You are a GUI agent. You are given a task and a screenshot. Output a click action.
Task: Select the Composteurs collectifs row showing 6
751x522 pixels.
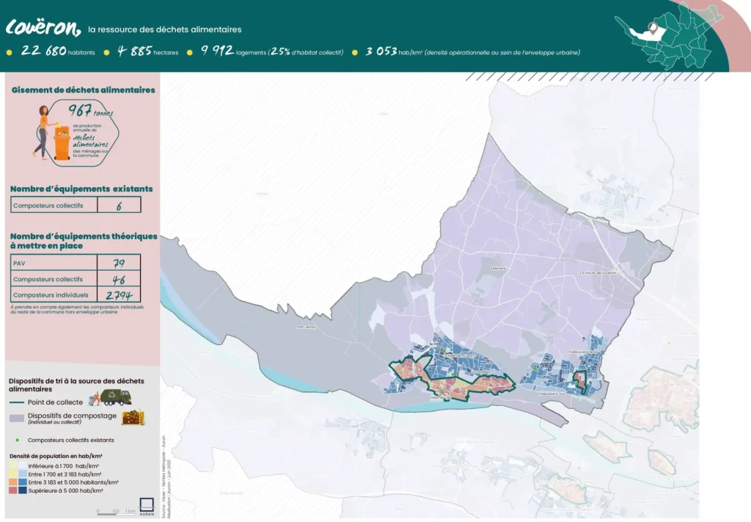[73, 205]
